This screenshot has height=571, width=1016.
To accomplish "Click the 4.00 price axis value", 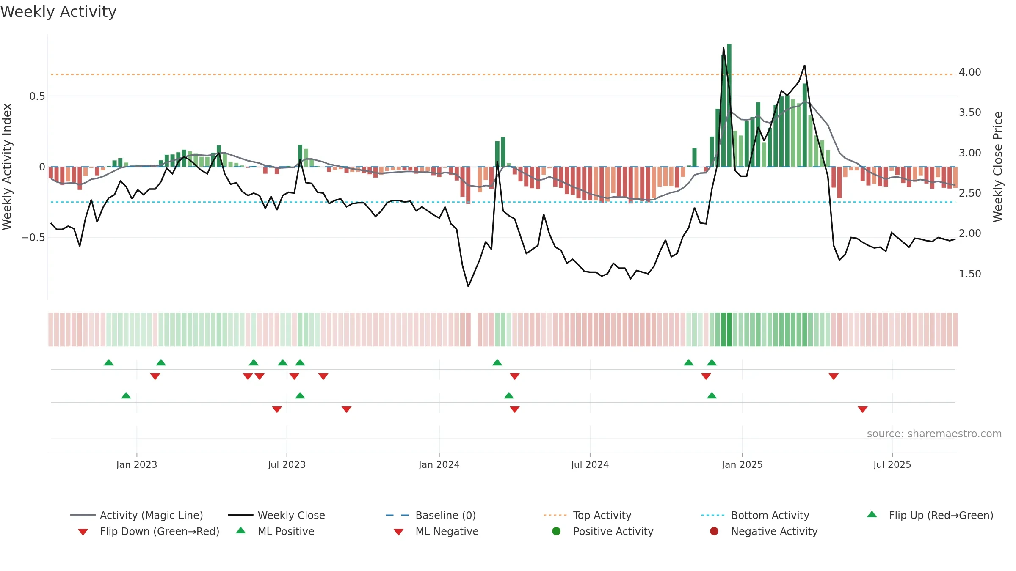I will 970,72.
